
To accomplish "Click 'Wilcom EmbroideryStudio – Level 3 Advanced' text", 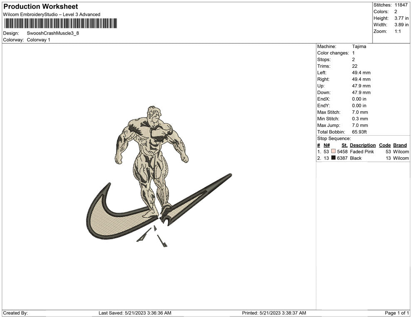I will [52, 15].
